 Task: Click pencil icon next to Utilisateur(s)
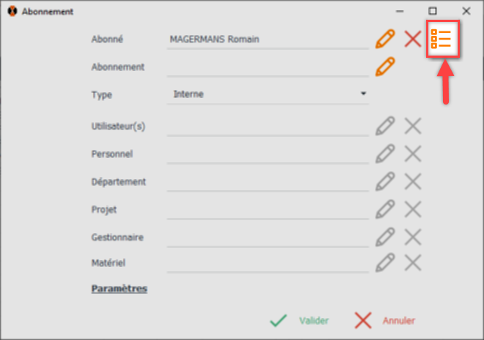click(385, 126)
